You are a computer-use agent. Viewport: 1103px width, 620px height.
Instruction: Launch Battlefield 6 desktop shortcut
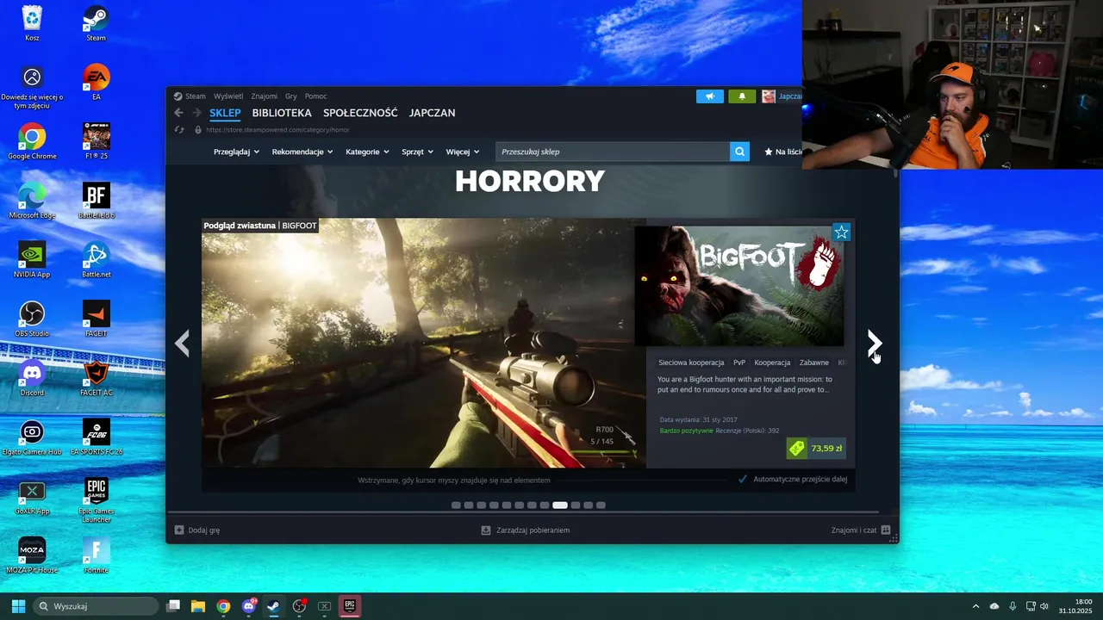(96, 201)
